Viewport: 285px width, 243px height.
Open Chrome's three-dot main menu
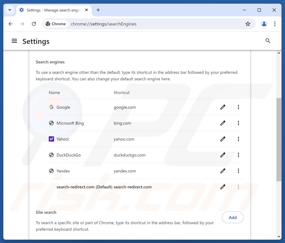point(275,24)
